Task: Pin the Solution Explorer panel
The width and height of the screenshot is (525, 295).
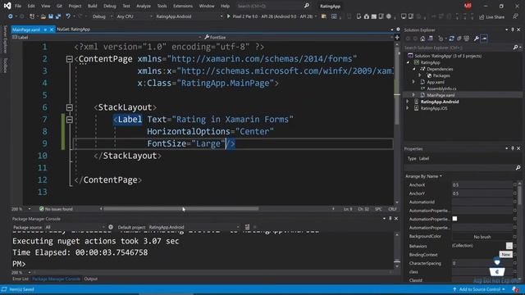Action: (x=513, y=29)
